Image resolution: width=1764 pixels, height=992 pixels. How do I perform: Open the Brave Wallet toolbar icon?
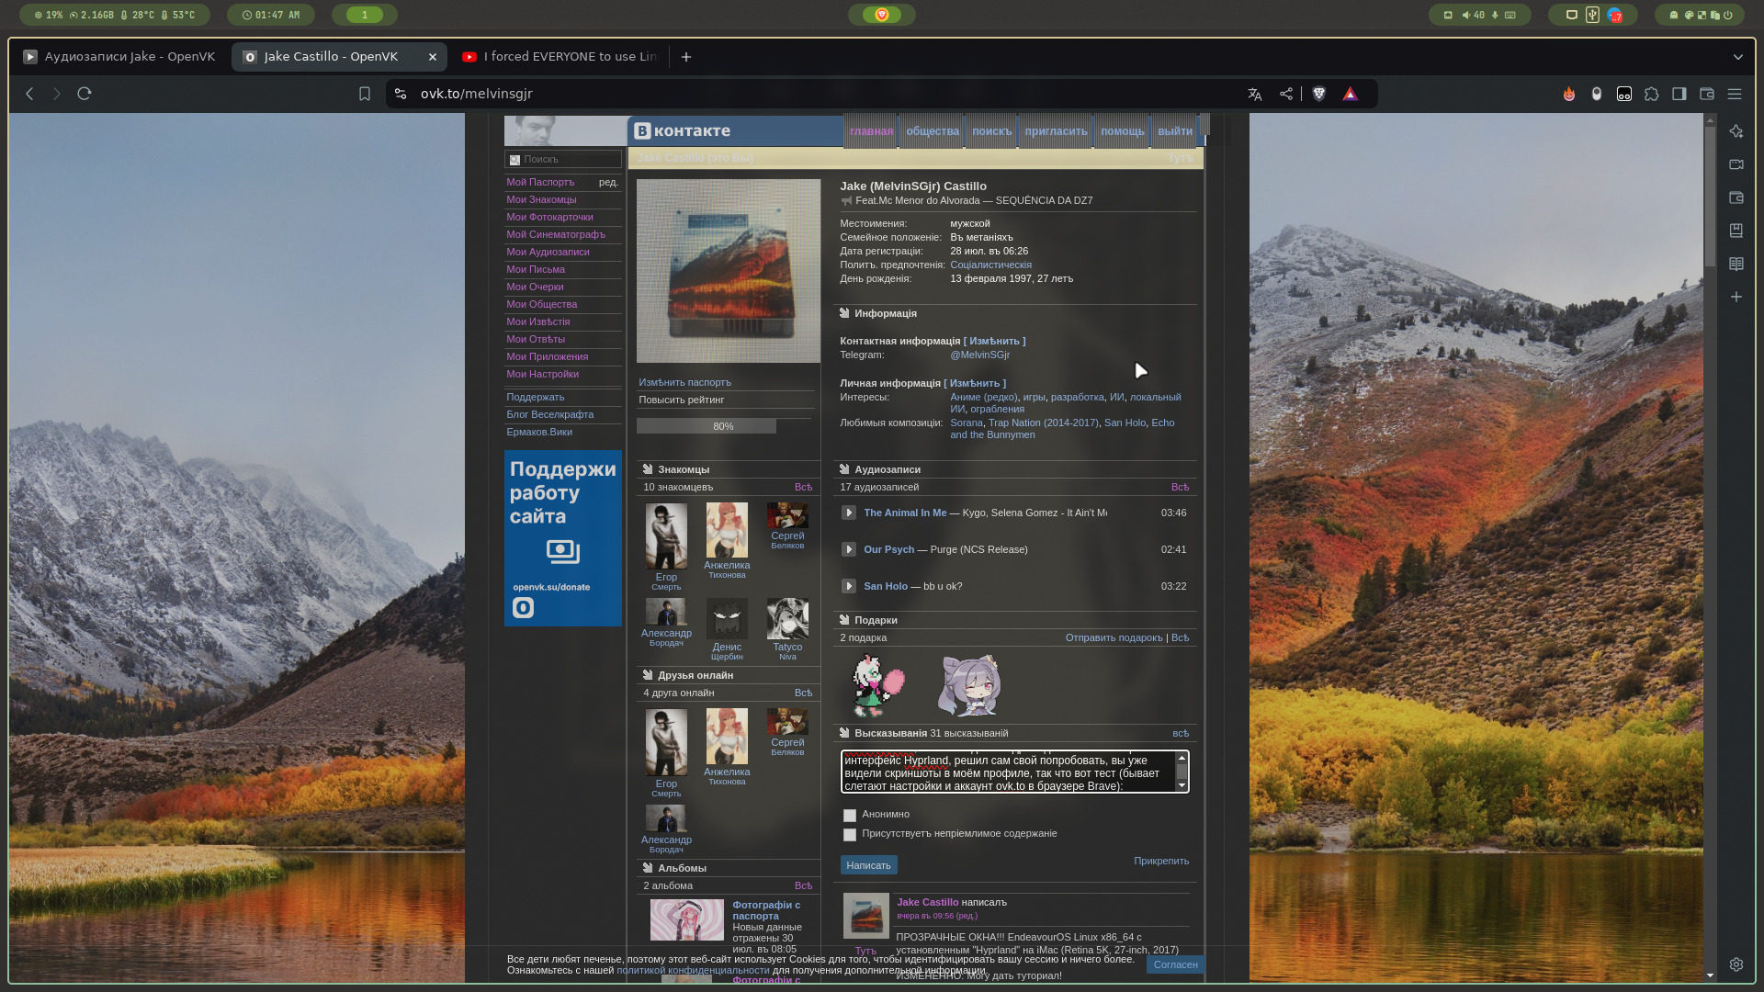[x=1707, y=94]
